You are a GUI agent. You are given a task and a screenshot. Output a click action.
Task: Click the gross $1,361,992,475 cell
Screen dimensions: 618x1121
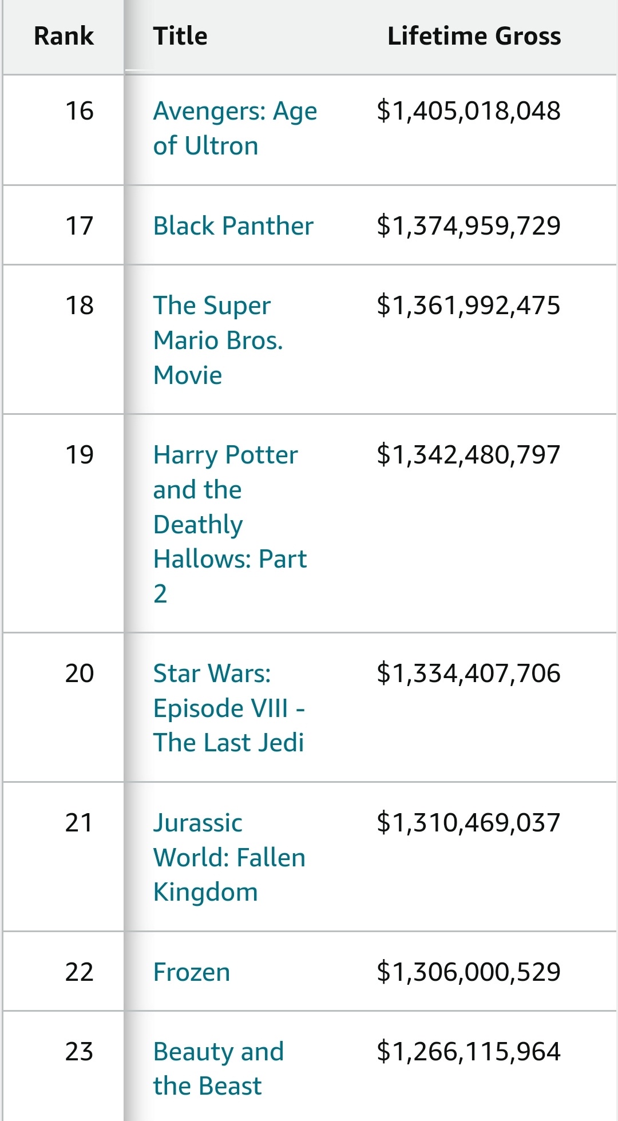click(468, 306)
